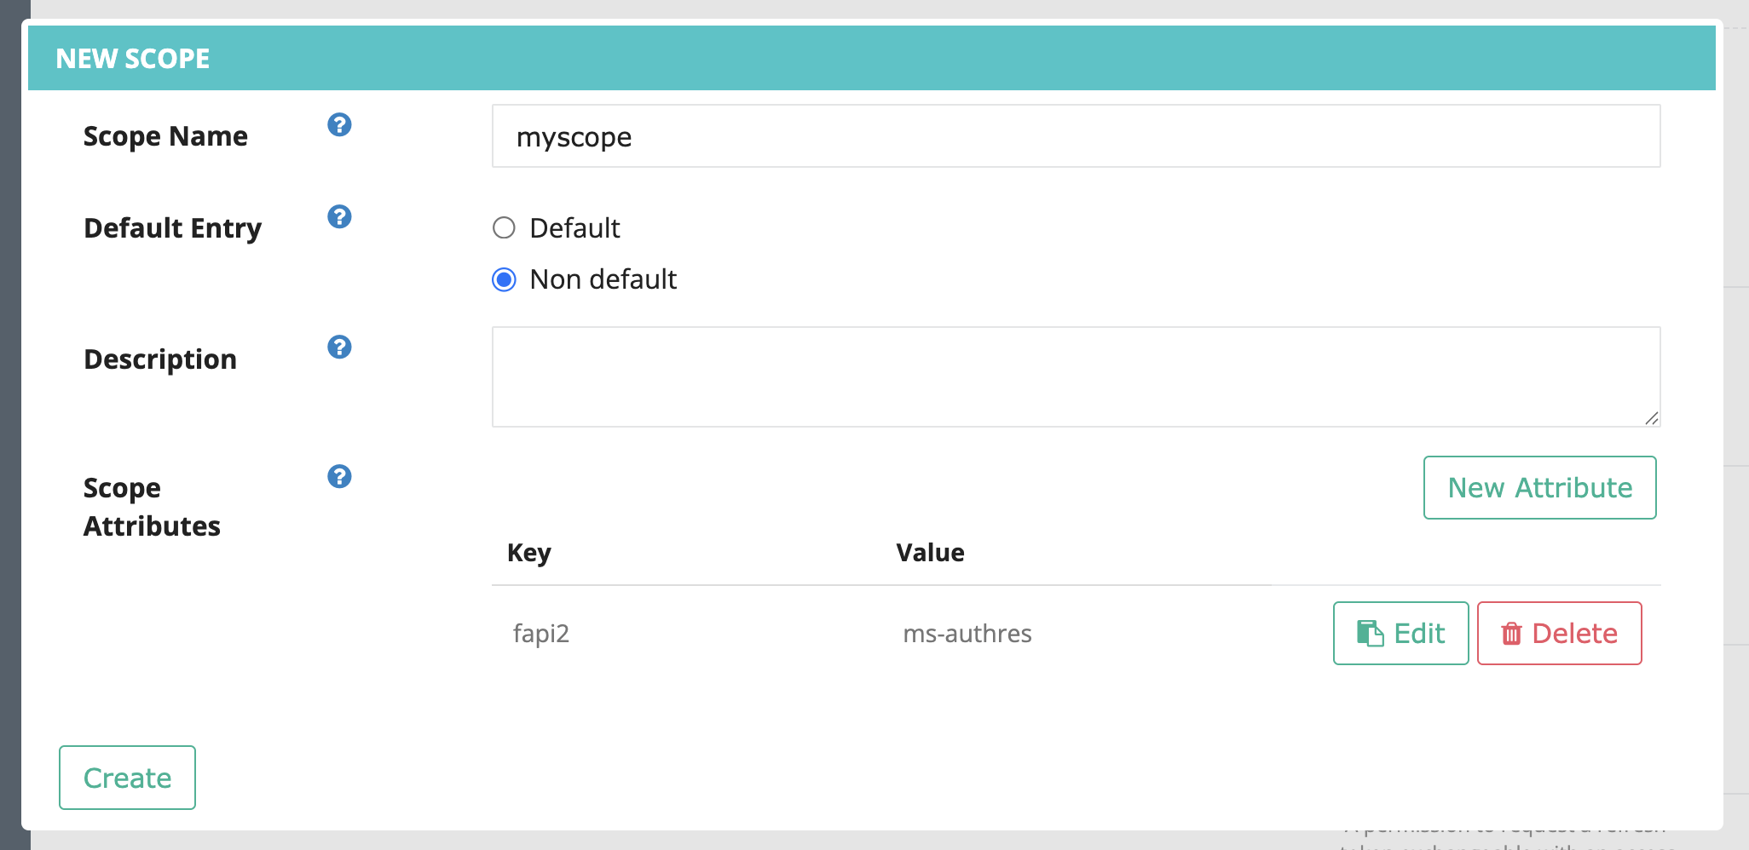This screenshot has height=850, width=1749.
Task: Delete the fapi2 attribute with trash button
Action: click(x=1559, y=633)
